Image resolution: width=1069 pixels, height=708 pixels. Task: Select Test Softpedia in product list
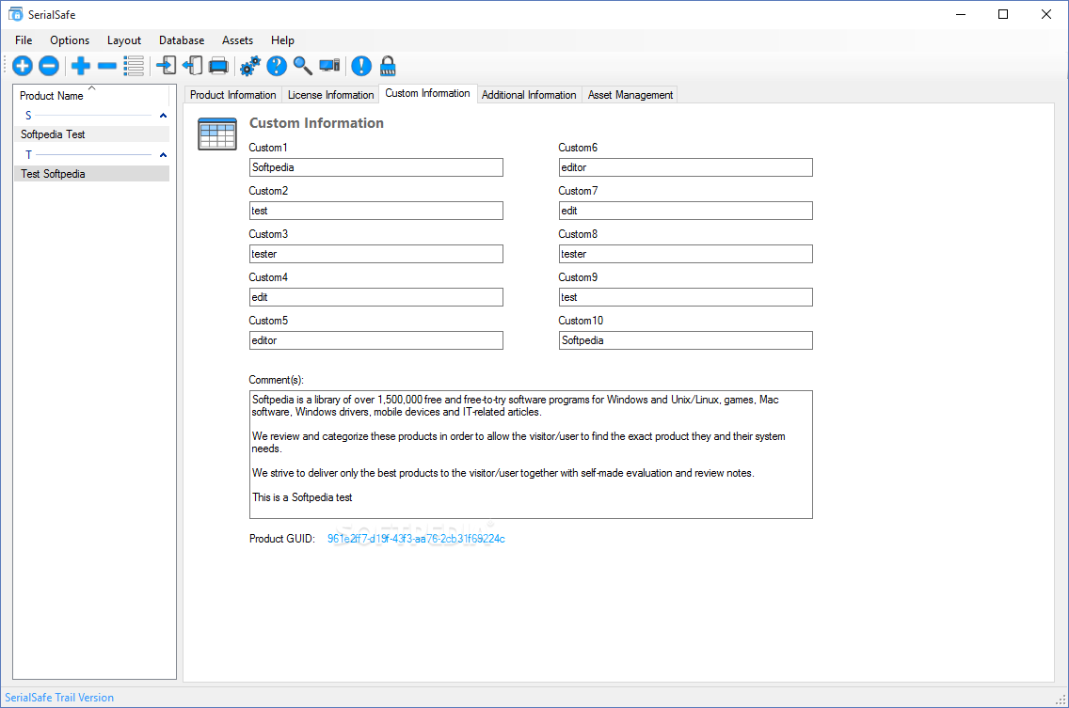tap(91, 174)
